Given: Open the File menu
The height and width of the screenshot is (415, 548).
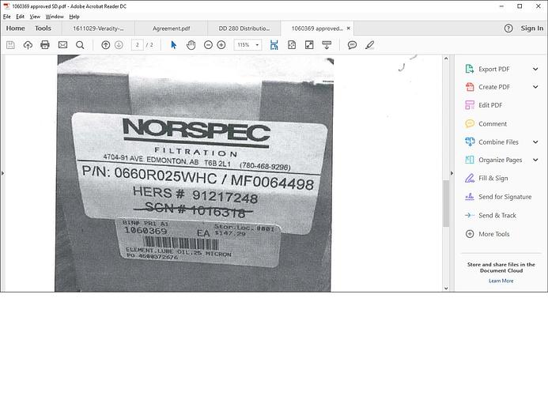Looking at the screenshot, I should click(6, 17).
